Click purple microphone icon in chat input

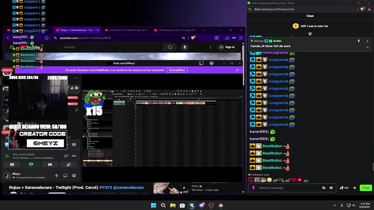coord(253,188)
